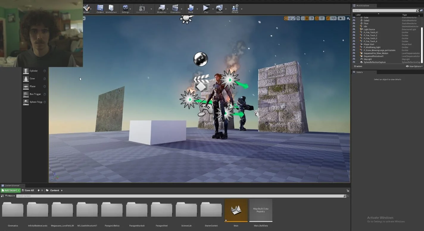Viewport: 424px width, 231px height.
Task: Open the View Options dropdown in World Outliner
Action: click(x=414, y=66)
